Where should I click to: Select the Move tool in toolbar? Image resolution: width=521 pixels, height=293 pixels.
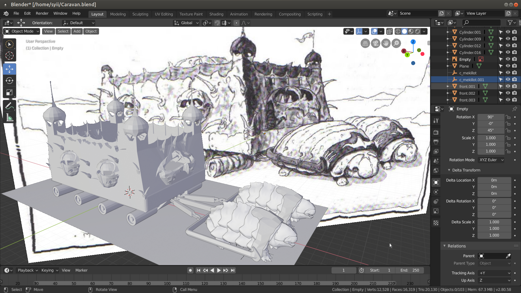pos(9,69)
